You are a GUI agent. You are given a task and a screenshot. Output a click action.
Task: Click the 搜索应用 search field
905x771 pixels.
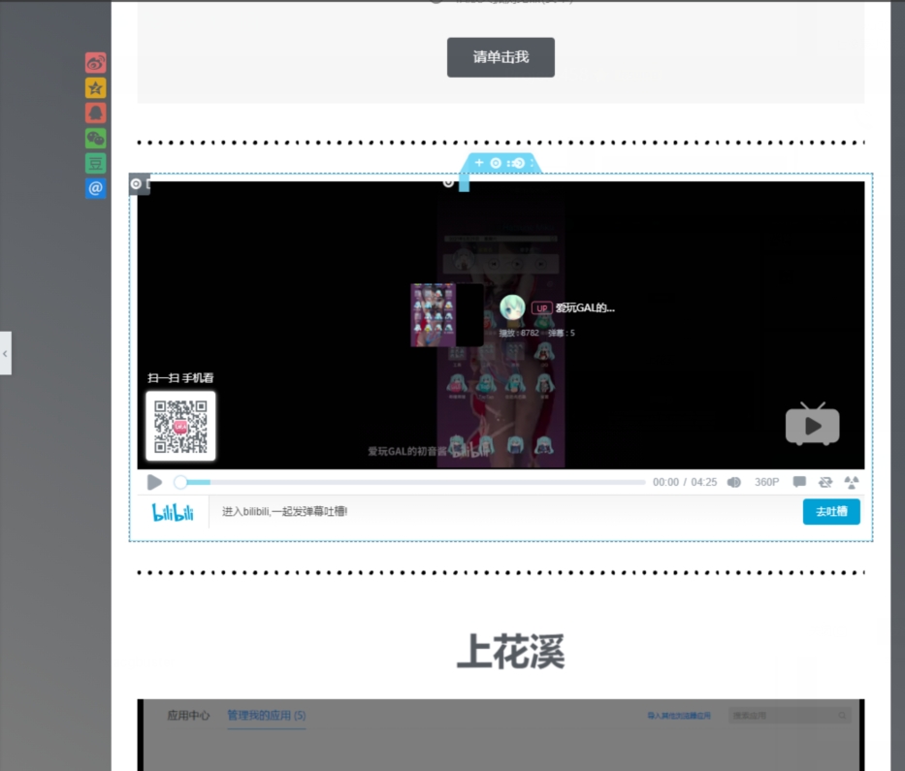click(789, 716)
